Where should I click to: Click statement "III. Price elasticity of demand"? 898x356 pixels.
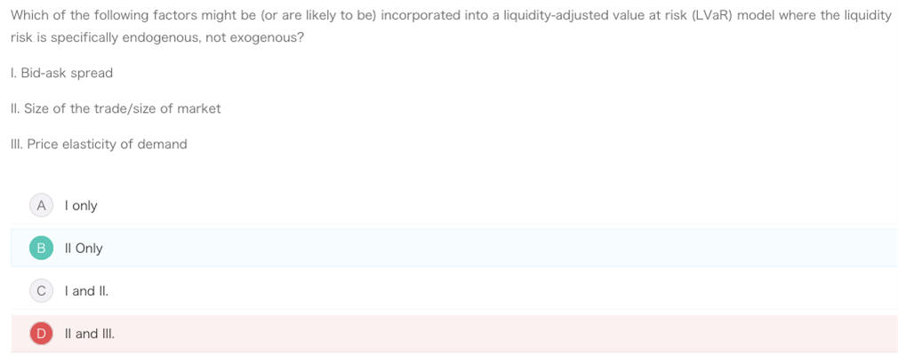tap(99, 144)
